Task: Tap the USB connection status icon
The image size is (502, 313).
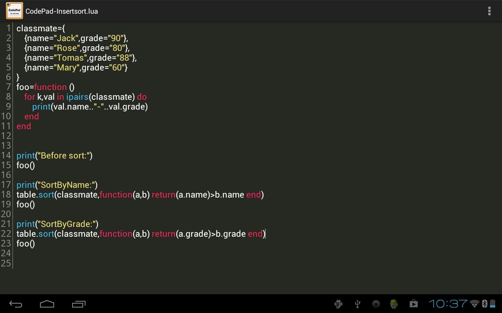Action: (x=357, y=304)
